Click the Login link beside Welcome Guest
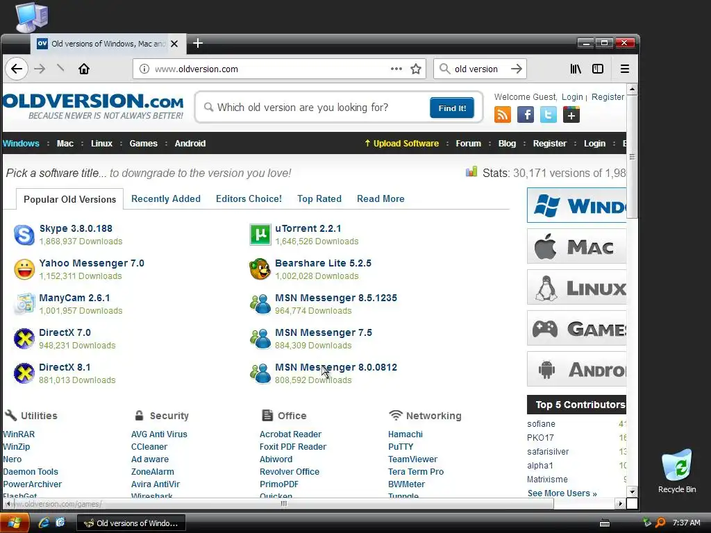This screenshot has height=533, width=711. [x=572, y=97]
